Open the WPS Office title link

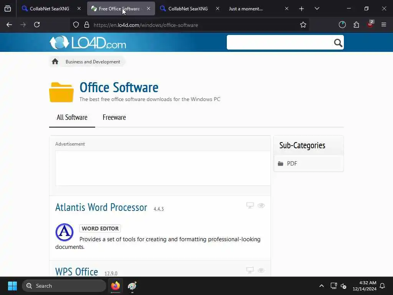[76, 272]
